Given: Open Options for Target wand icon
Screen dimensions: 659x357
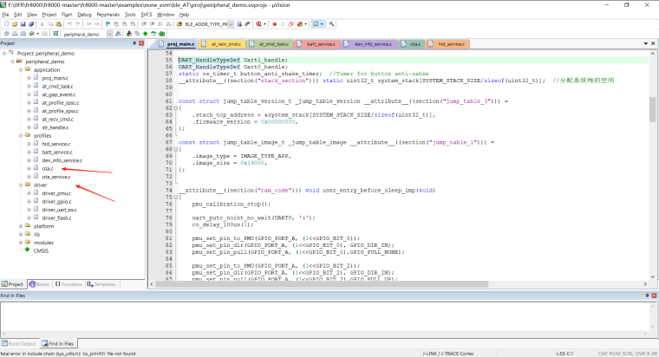Looking at the screenshot, I should [119, 34].
